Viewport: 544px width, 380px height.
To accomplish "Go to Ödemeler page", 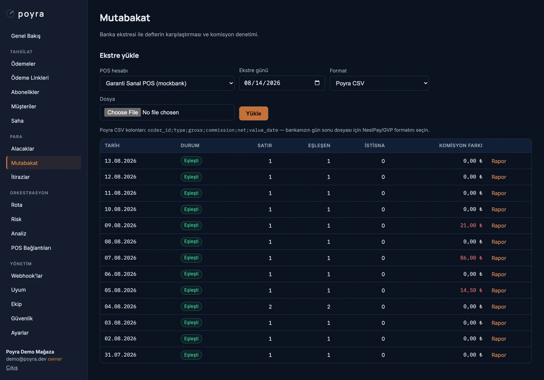I will pos(23,64).
